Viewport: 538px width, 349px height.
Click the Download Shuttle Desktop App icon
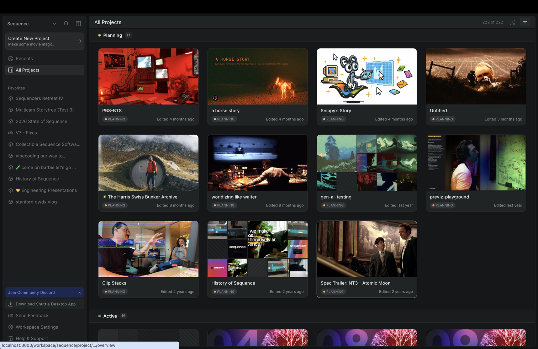[11, 304]
